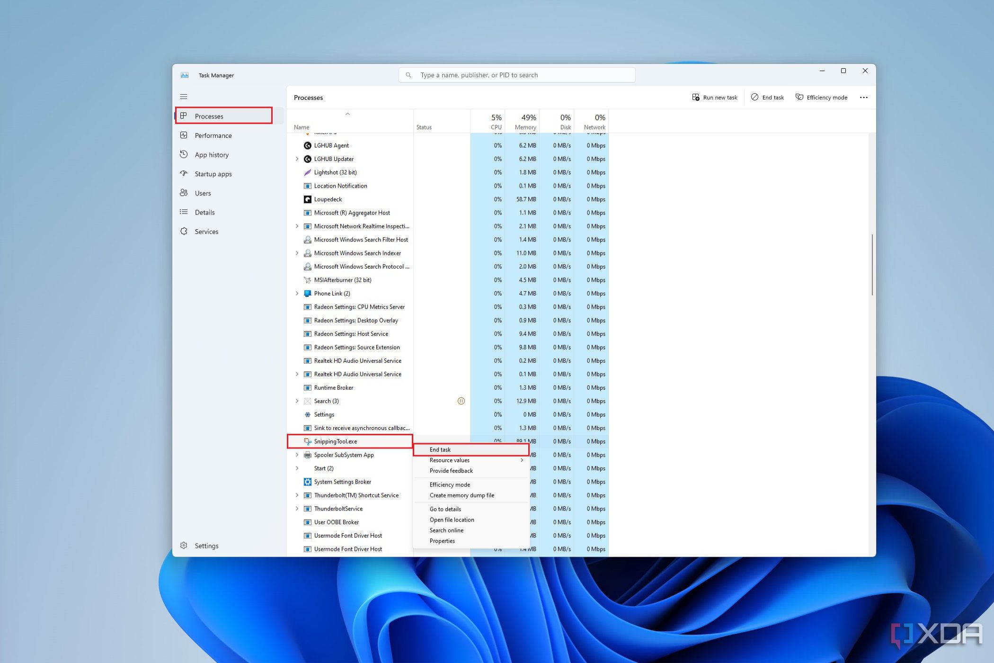Select the Runtime Broker process row
This screenshot has width=994, height=663.
pos(447,387)
